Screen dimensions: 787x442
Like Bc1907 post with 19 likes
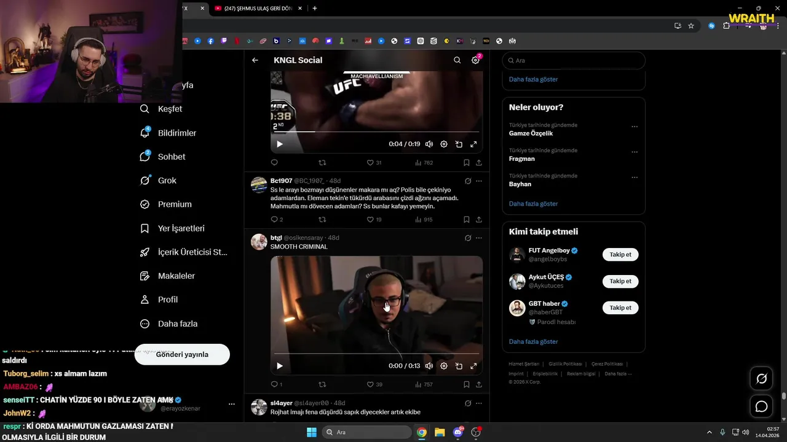[374, 219]
